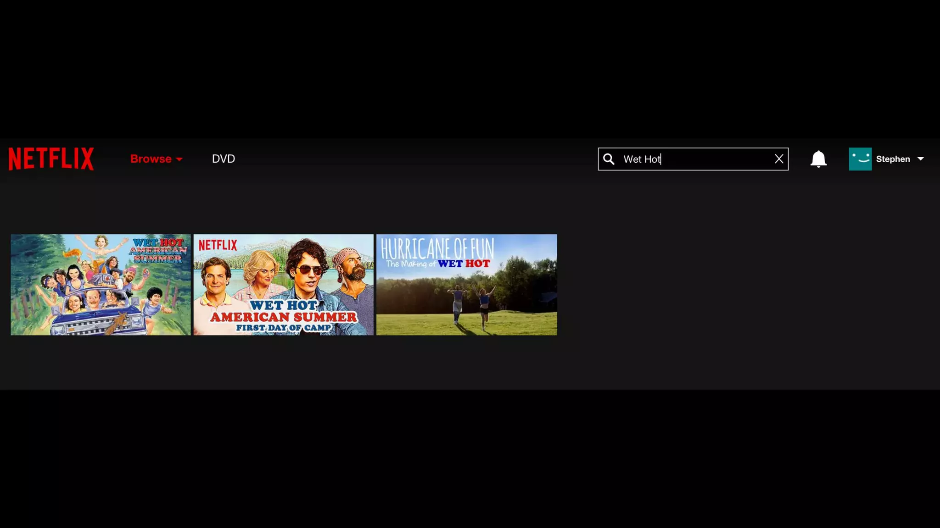
Task: Click the Netflix badge on First Day of Camp
Action: tap(218, 245)
